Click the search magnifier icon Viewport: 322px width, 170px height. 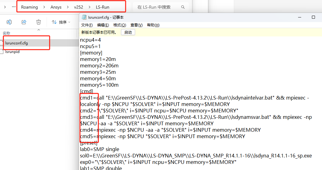pyautogui.click(x=183, y=7)
